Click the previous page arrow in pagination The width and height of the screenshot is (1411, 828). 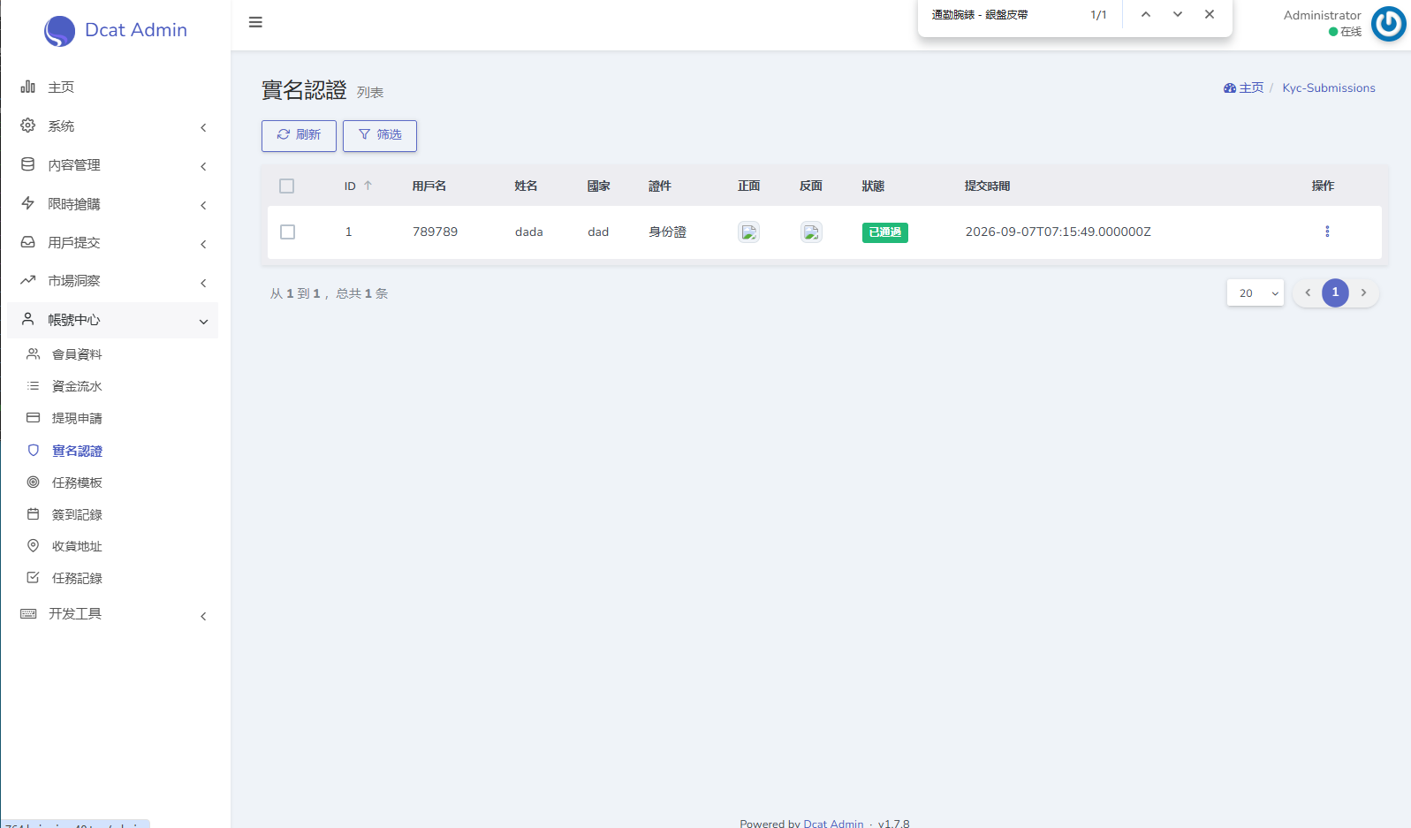tap(1308, 292)
